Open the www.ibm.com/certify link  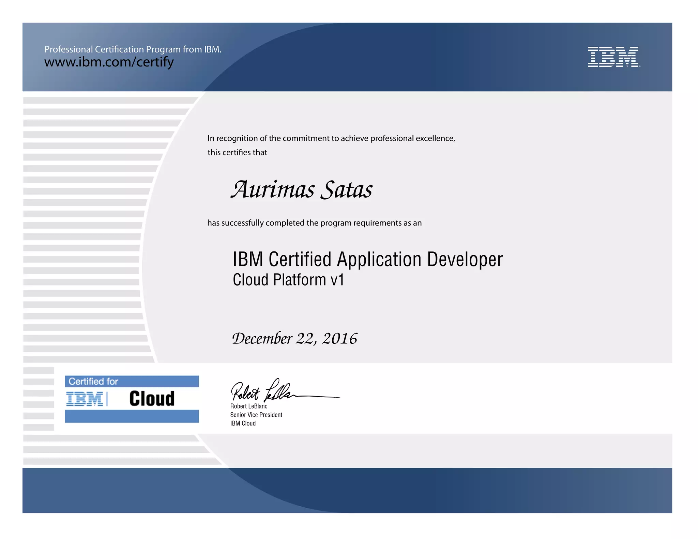(x=109, y=62)
